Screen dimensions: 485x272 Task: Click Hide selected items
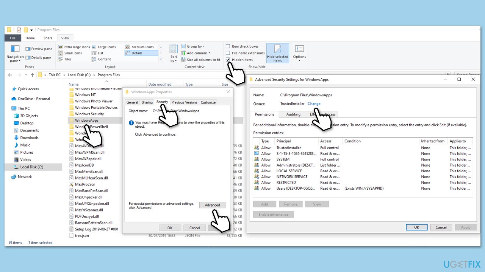[x=278, y=53]
